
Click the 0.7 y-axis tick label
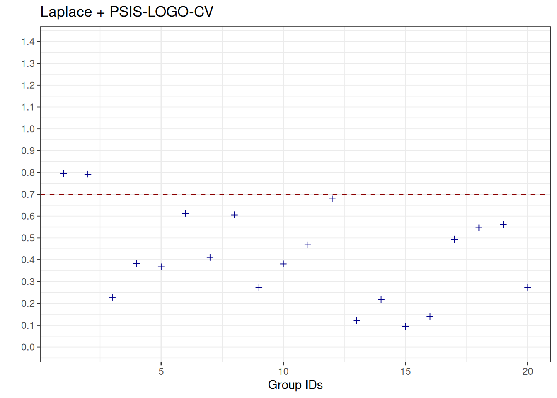pos(28,194)
